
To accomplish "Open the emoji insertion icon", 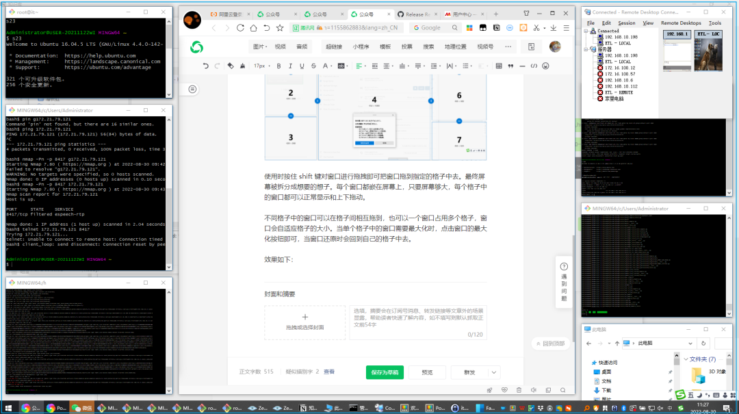I will 545,66.
